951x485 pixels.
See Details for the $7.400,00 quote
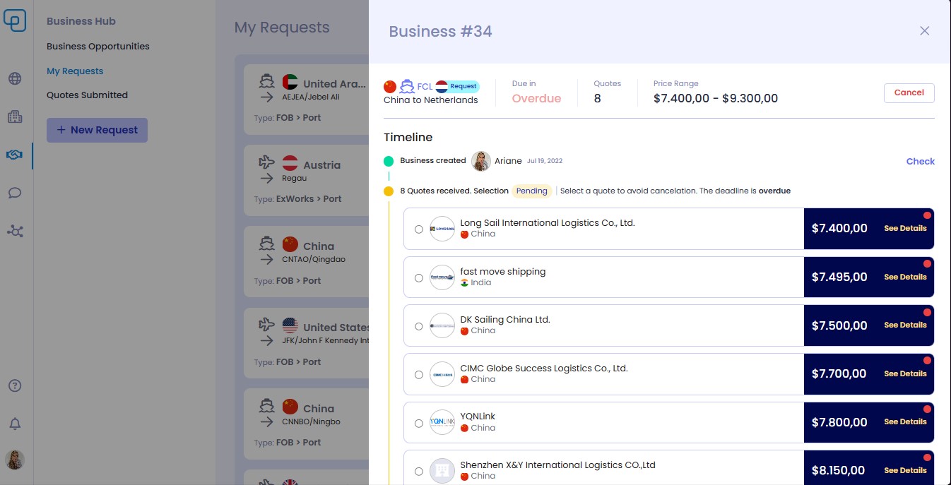click(905, 229)
